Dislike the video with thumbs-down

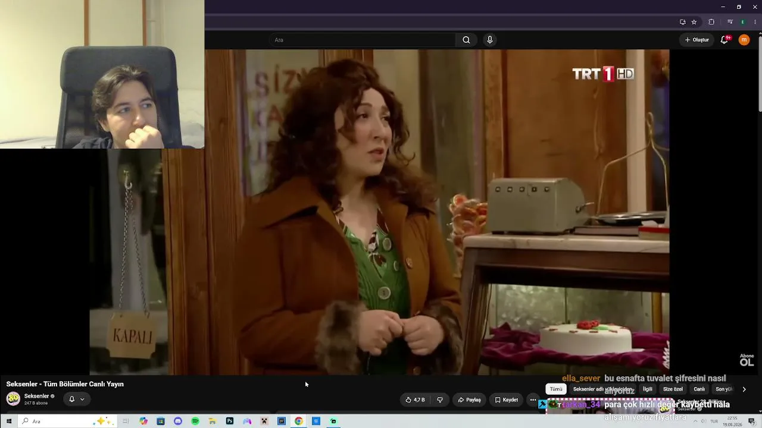(440, 400)
